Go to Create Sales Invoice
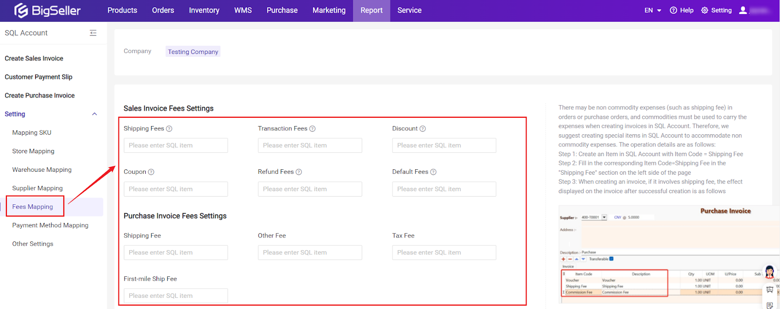 tap(34, 58)
